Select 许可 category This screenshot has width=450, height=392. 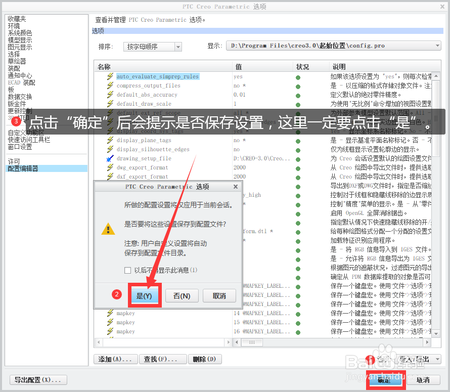click(x=14, y=161)
